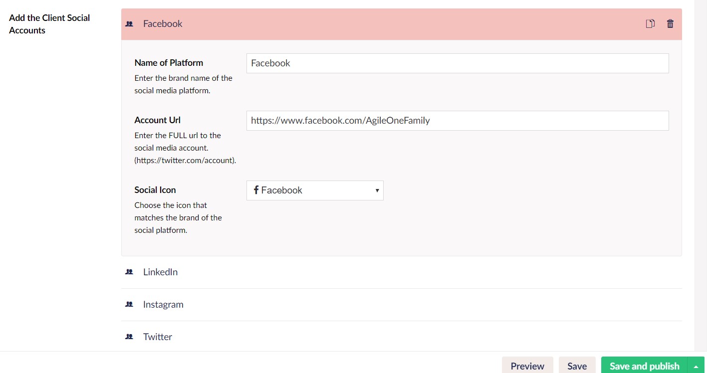Click 'Add the Client Social Accounts' heading
Screen dimensions: 707x373
49,24
